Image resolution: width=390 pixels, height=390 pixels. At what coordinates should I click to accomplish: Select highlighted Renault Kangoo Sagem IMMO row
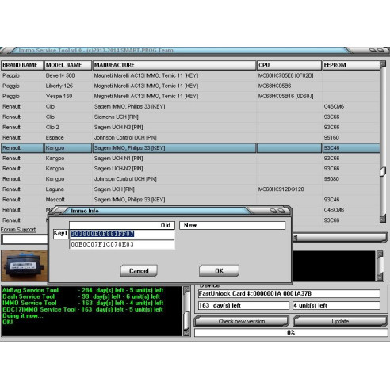pyautogui.click(x=190, y=148)
